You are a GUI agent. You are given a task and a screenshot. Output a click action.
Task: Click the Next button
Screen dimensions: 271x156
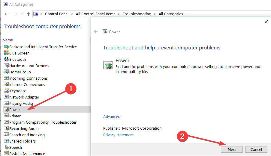pos(232,149)
